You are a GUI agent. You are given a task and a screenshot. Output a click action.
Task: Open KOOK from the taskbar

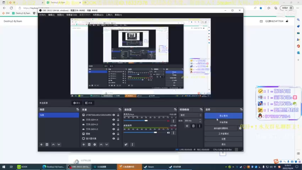point(22,167)
